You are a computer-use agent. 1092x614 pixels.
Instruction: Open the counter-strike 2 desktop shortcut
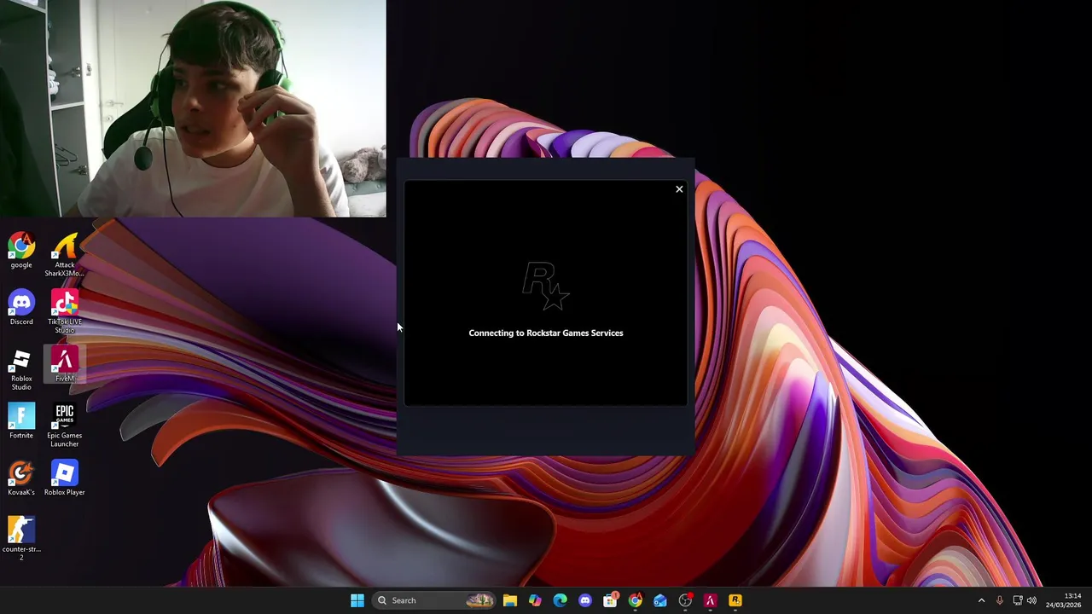21,538
